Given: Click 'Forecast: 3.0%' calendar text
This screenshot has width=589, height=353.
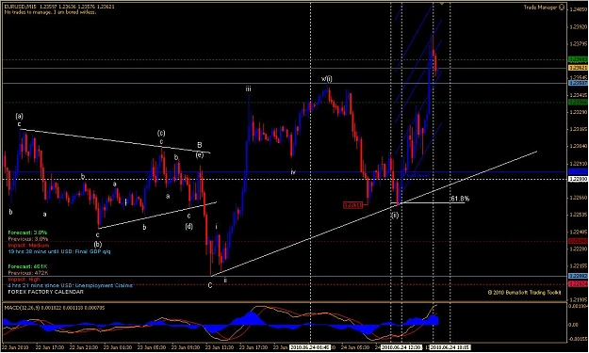Looking at the screenshot, I should coord(27,233).
